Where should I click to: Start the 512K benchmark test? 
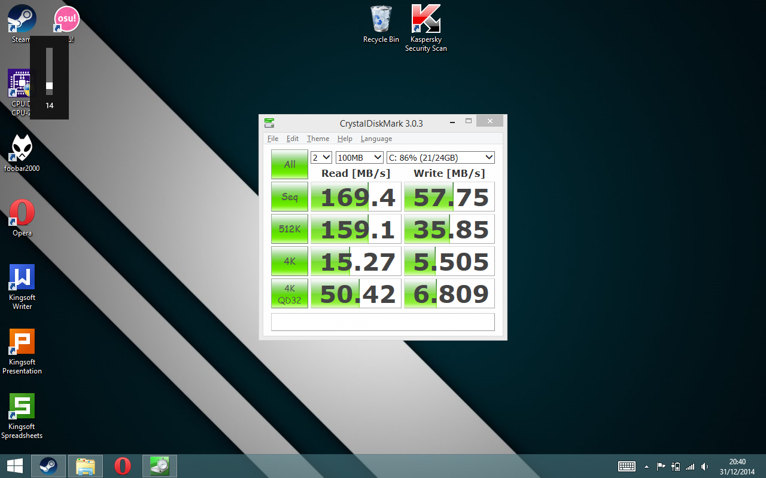tap(290, 229)
